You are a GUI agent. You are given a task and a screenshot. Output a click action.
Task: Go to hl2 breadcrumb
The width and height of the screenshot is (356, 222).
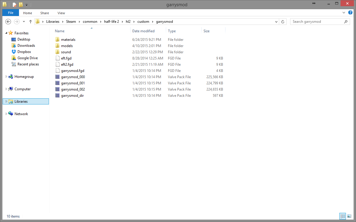(128, 22)
